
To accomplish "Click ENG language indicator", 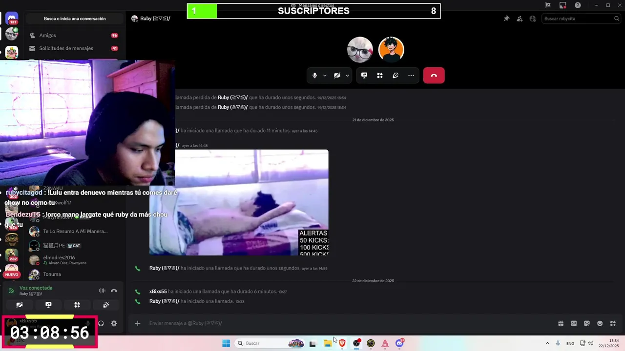I will 570,343.
